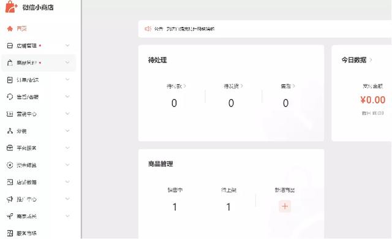
Task: Expand the 店铺管理 chevron arrow
Action: [67, 45]
